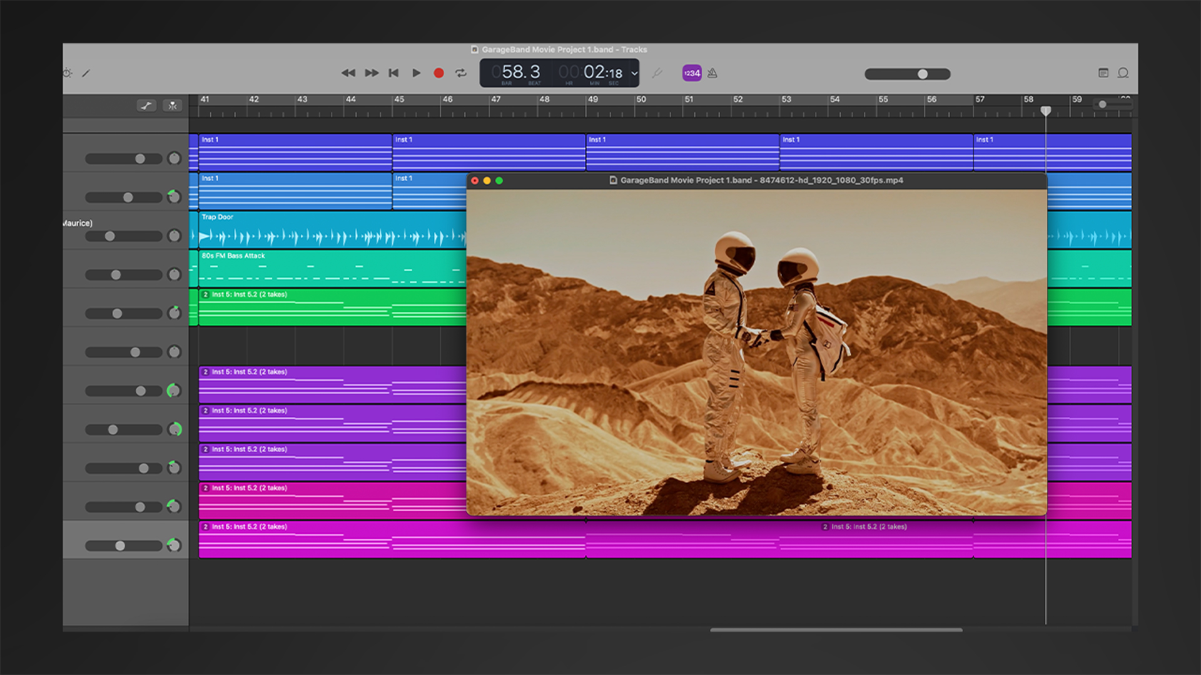Open the Loop Browser icon

coord(1123,73)
